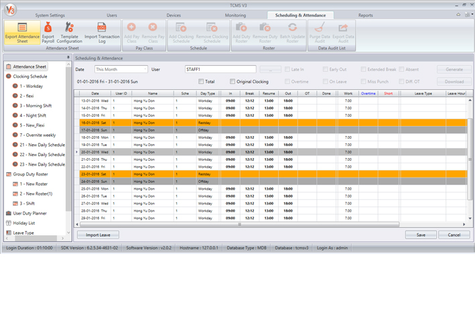The width and height of the screenshot is (475, 327).
Task: Toggle Original Clocking checkbox
Action: [x=232, y=81]
